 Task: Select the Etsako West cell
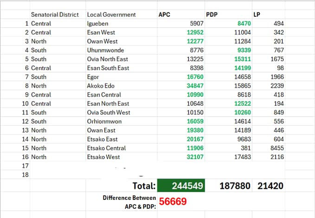pyautogui.click(x=122, y=157)
